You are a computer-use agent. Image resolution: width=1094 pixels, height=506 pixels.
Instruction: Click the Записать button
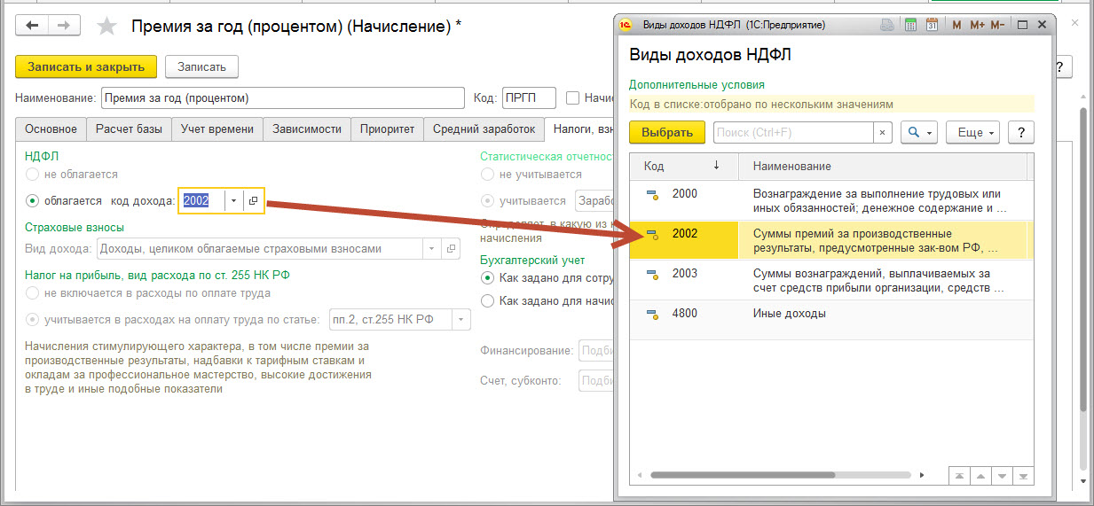201,66
